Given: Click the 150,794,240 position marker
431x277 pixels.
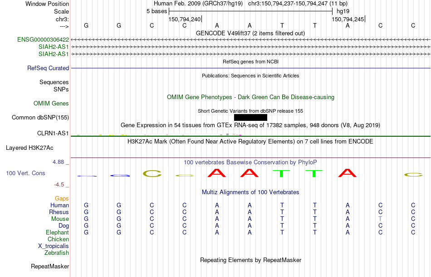Looking at the screenshot, I should [x=185, y=19].
